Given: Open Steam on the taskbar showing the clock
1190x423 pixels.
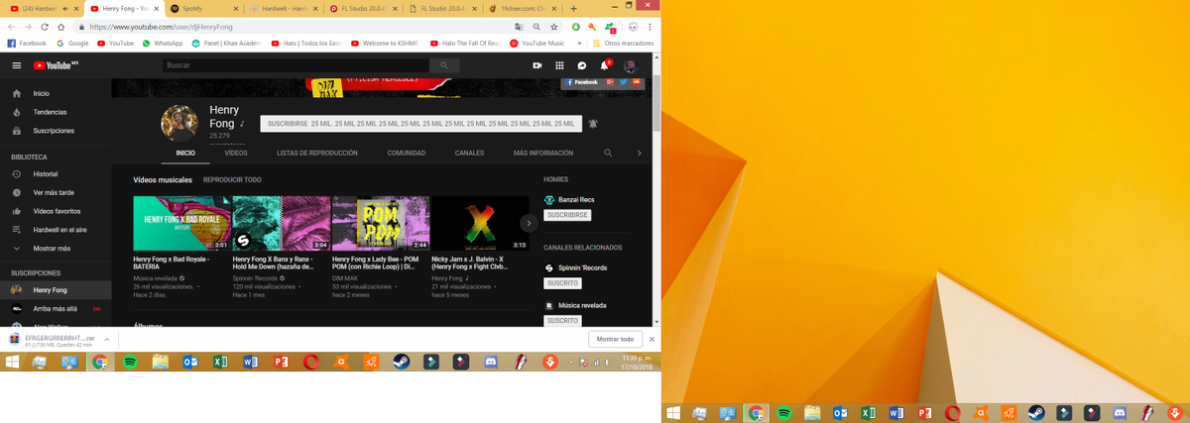Looking at the screenshot, I should pyautogui.click(x=401, y=363).
